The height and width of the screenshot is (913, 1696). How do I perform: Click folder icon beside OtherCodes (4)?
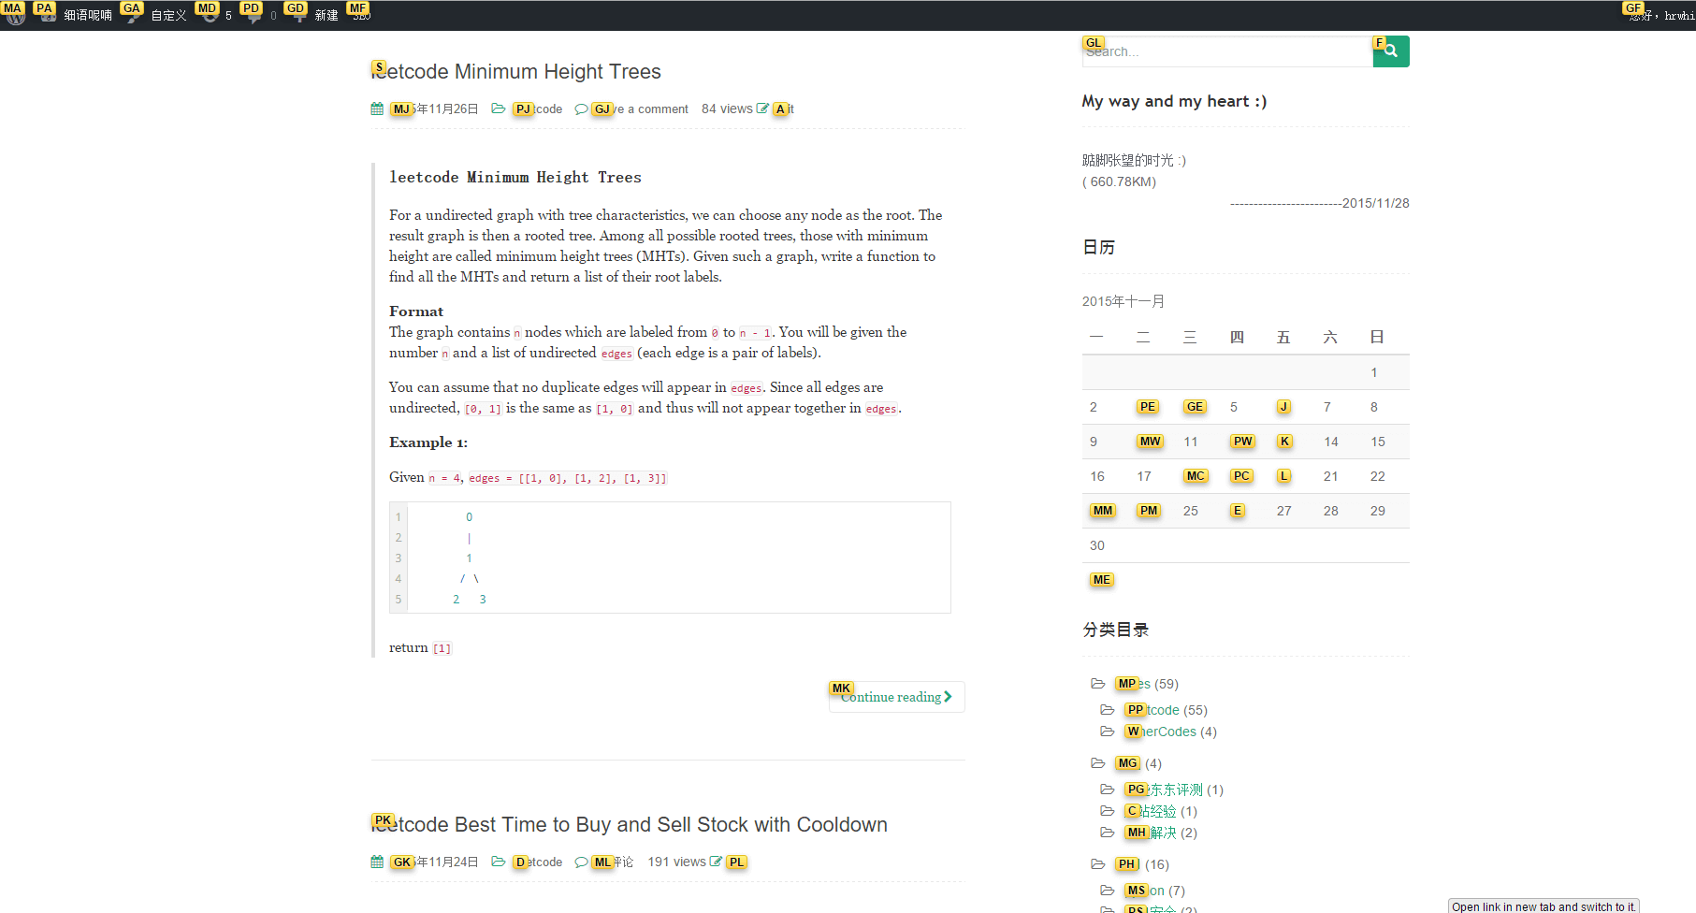pyautogui.click(x=1108, y=732)
